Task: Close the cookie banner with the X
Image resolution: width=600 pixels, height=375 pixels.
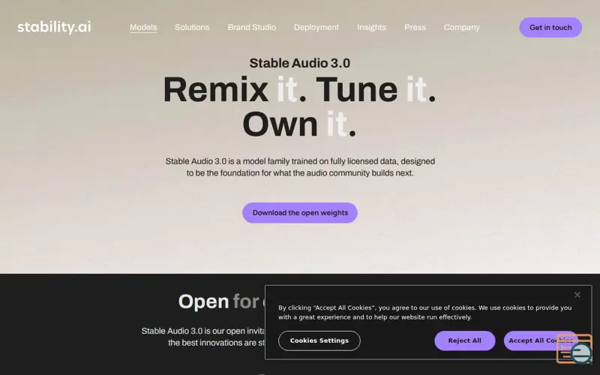Action: pyautogui.click(x=577, y=295)
